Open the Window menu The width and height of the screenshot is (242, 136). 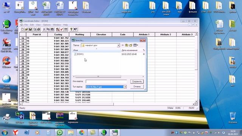57,25
